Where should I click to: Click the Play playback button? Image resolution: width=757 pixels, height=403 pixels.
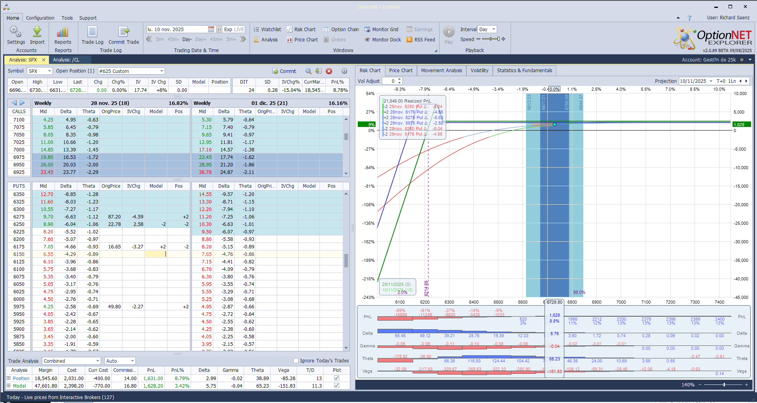[449, 35]
